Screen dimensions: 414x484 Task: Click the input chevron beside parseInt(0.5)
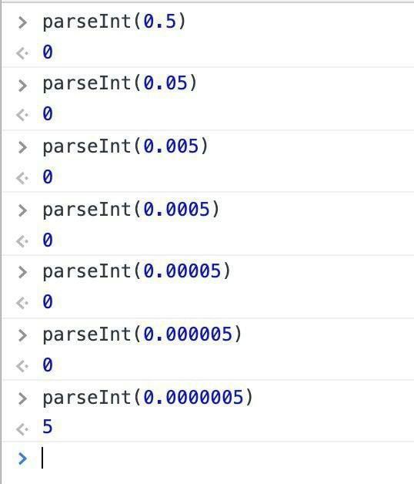coord(22,23)
